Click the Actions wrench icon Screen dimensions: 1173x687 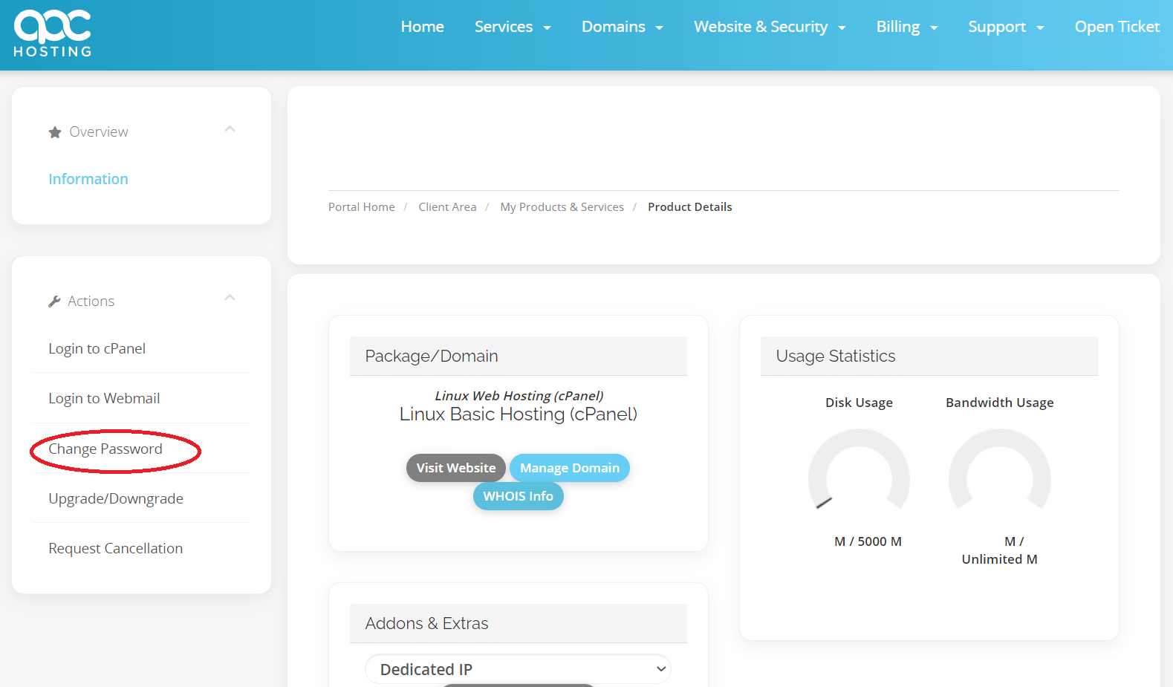tap(54, 302)
